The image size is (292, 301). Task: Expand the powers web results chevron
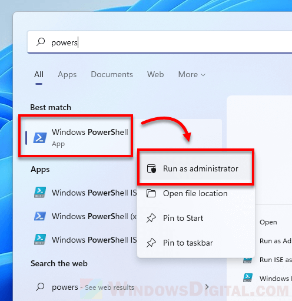point(207,287)
